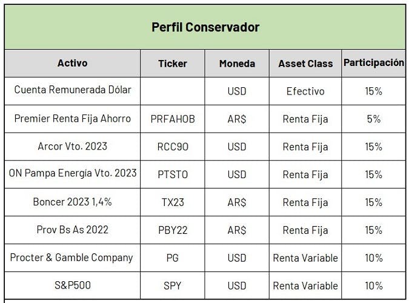Click the Perfil Conservador title cell

click(x=205, y=27)
